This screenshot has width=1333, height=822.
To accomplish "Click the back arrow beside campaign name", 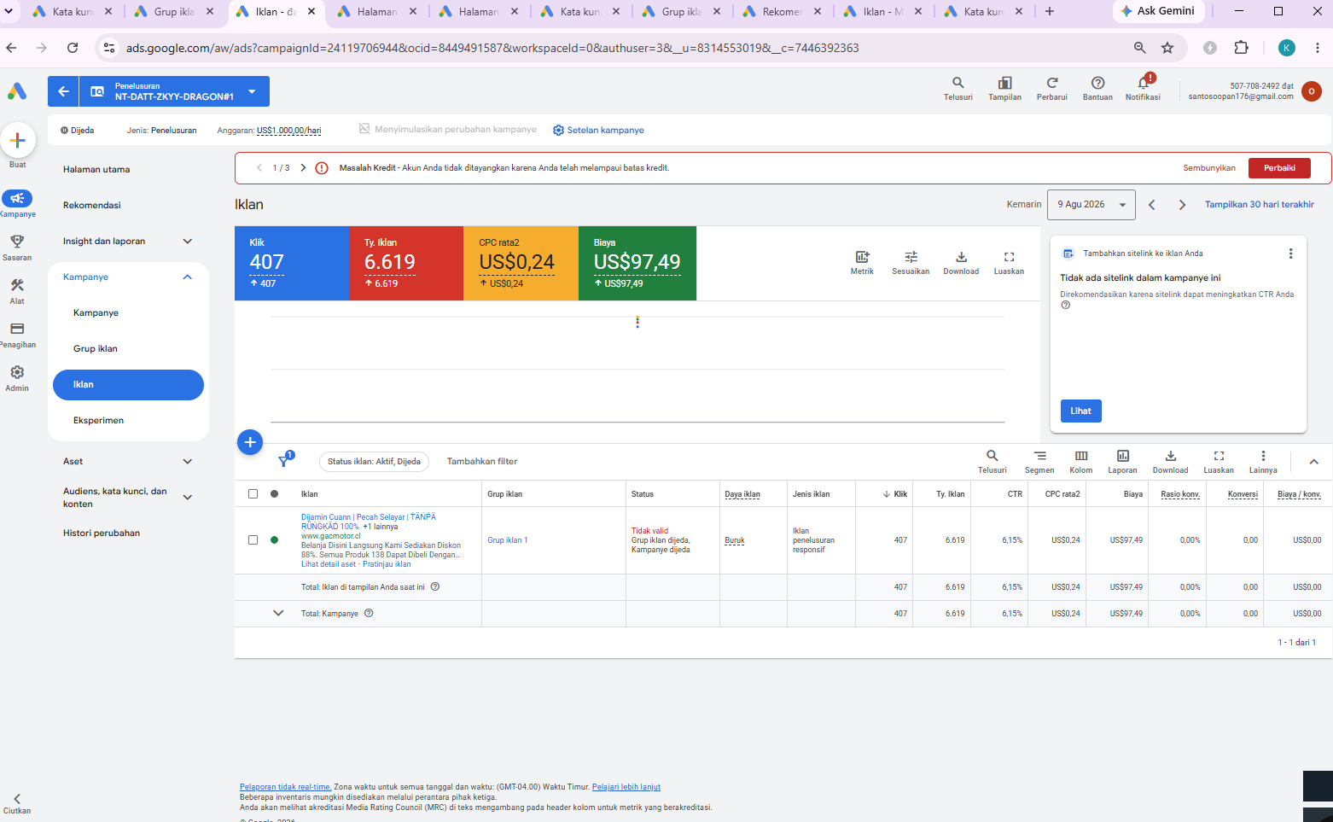I will pyautogui.click(x=63, y=91).
